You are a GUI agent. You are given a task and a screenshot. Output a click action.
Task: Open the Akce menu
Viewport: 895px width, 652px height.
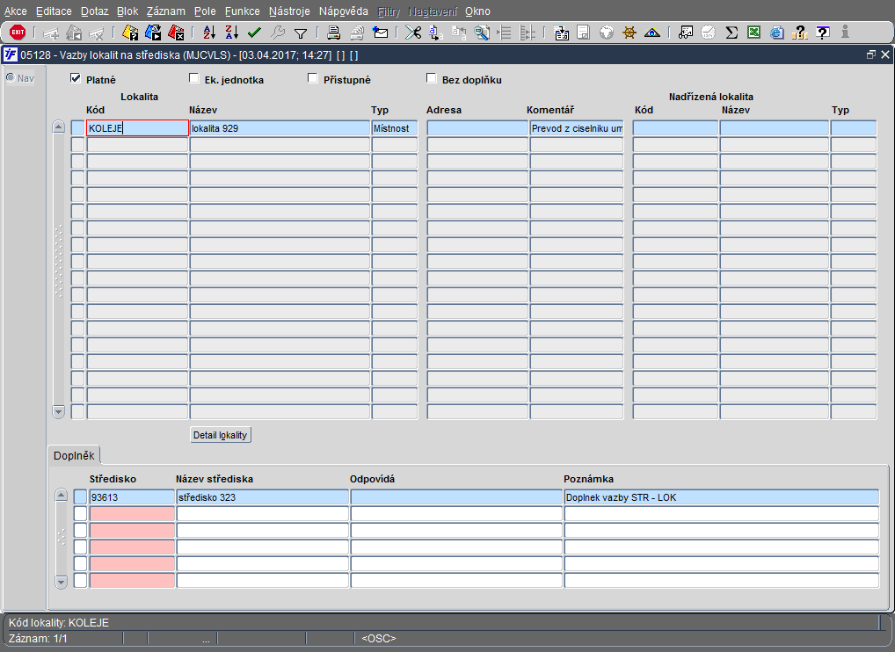16,11
